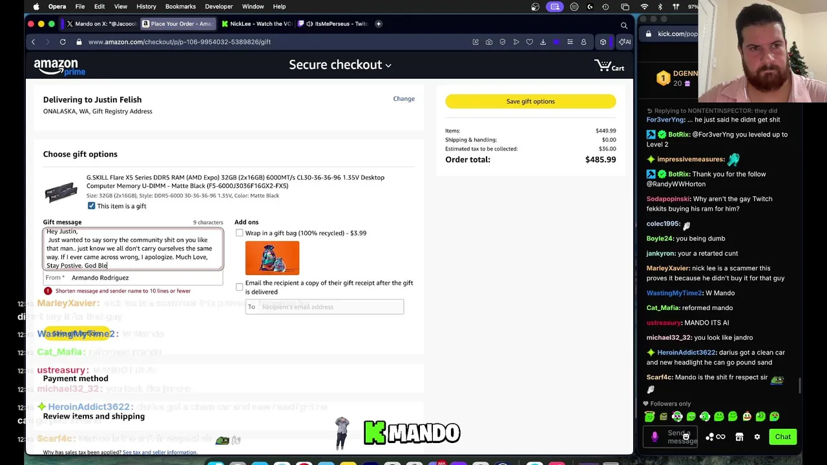The image size is (827, 465).
Task: Click the orange gift bag image
Action: (x=272, y=258)
